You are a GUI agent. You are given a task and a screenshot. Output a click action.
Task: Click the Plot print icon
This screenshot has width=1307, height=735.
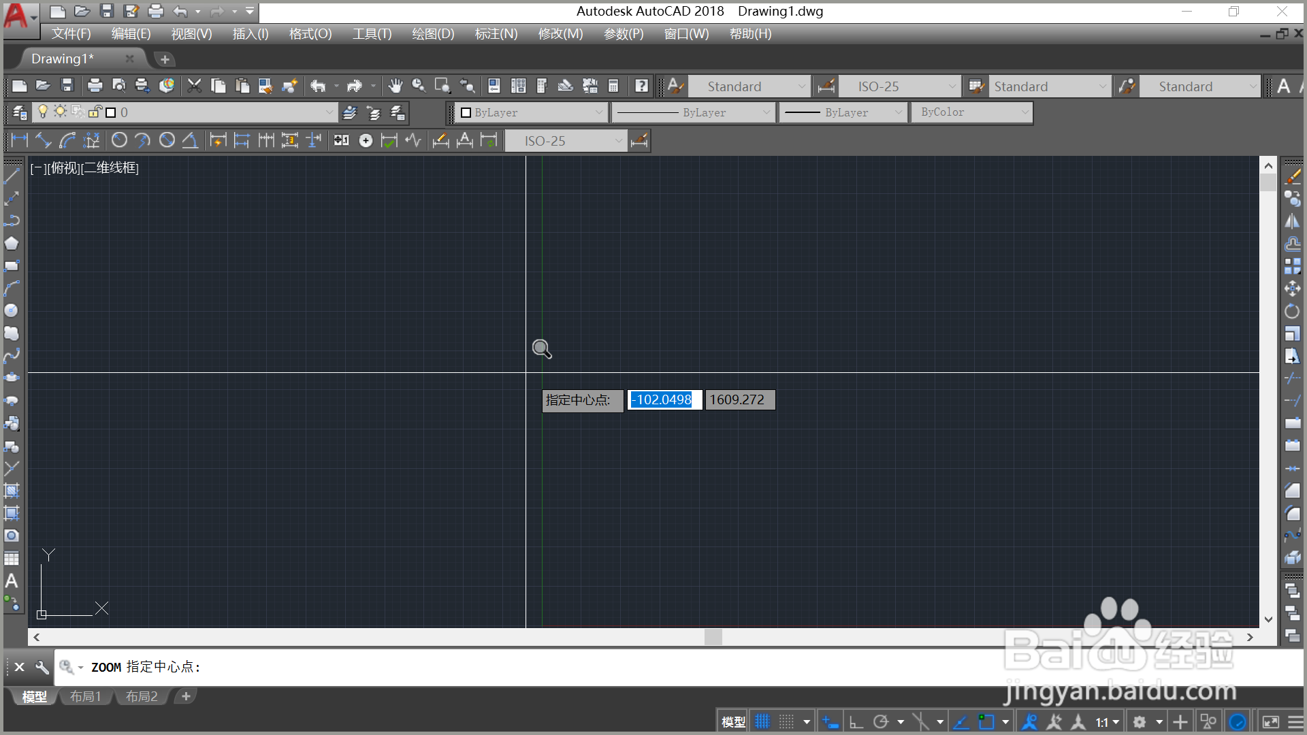pos(95,86)
